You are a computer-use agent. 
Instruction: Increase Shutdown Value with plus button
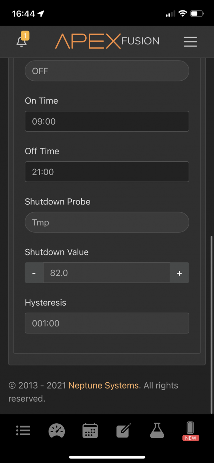point(179,273)
